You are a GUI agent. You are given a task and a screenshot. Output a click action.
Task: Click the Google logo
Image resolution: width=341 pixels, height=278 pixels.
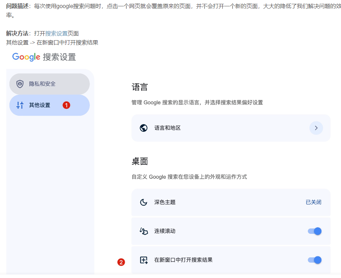26,57
